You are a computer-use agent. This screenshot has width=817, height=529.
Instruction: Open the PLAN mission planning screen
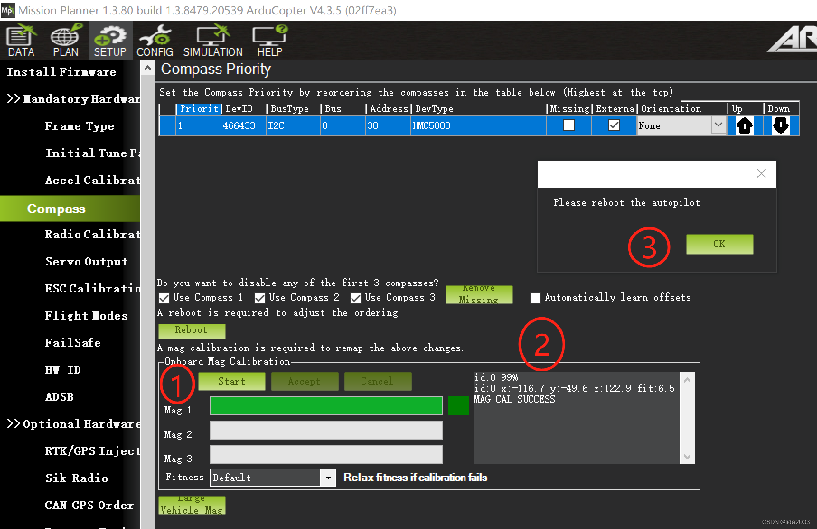pyautogui.click(x=66, y=40)
